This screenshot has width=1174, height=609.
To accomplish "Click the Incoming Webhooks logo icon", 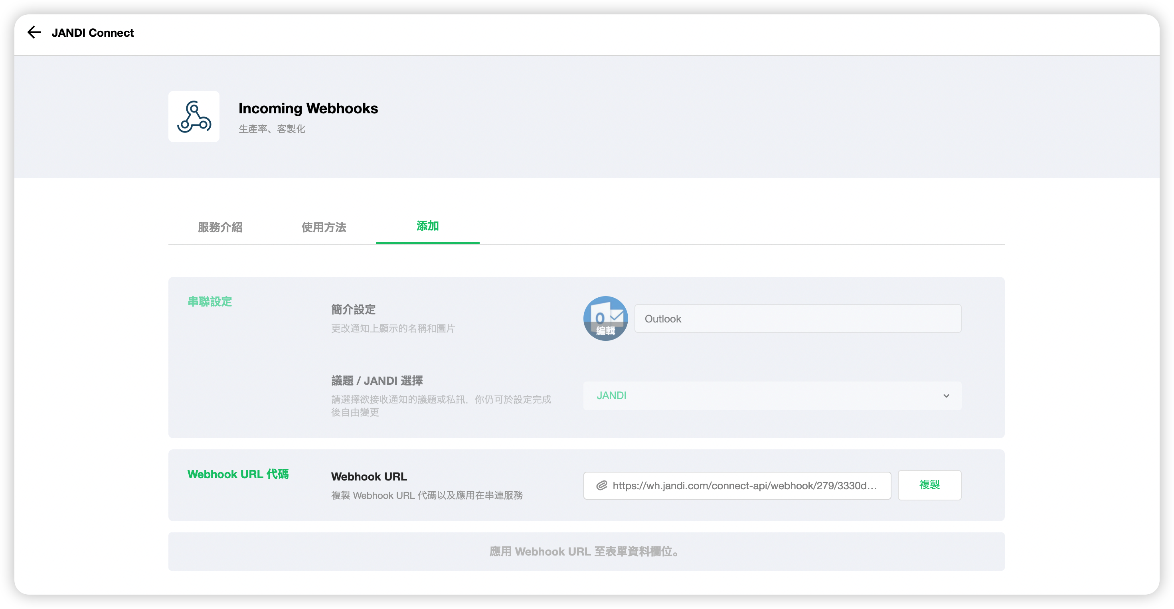I will coord(194,117).
